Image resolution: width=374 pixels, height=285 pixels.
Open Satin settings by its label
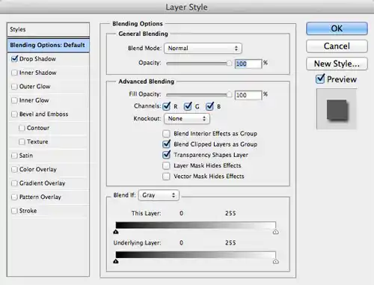click(x=26, y=156)
